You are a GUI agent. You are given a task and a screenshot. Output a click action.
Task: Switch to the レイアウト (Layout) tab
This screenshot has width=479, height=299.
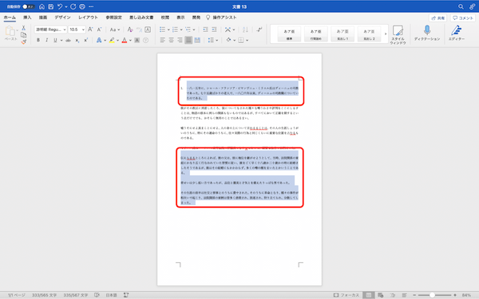click(x=88, y=18)
